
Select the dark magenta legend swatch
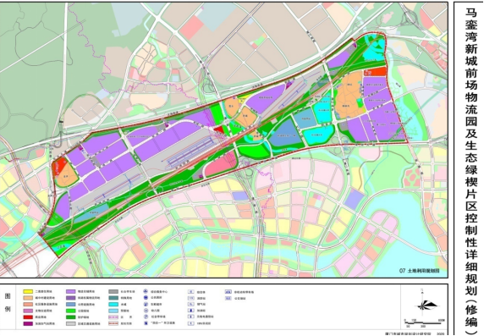28,323
